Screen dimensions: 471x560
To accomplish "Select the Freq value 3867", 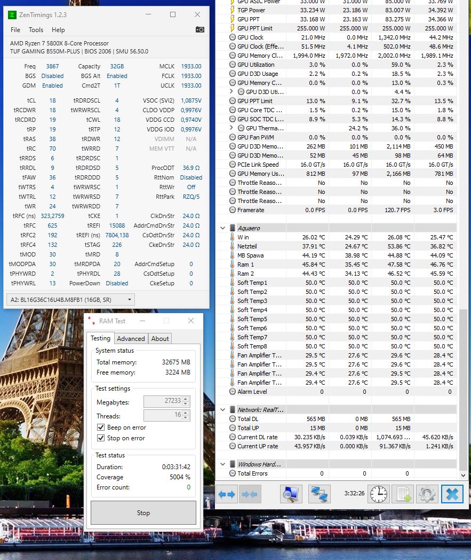I will (52, 66).
